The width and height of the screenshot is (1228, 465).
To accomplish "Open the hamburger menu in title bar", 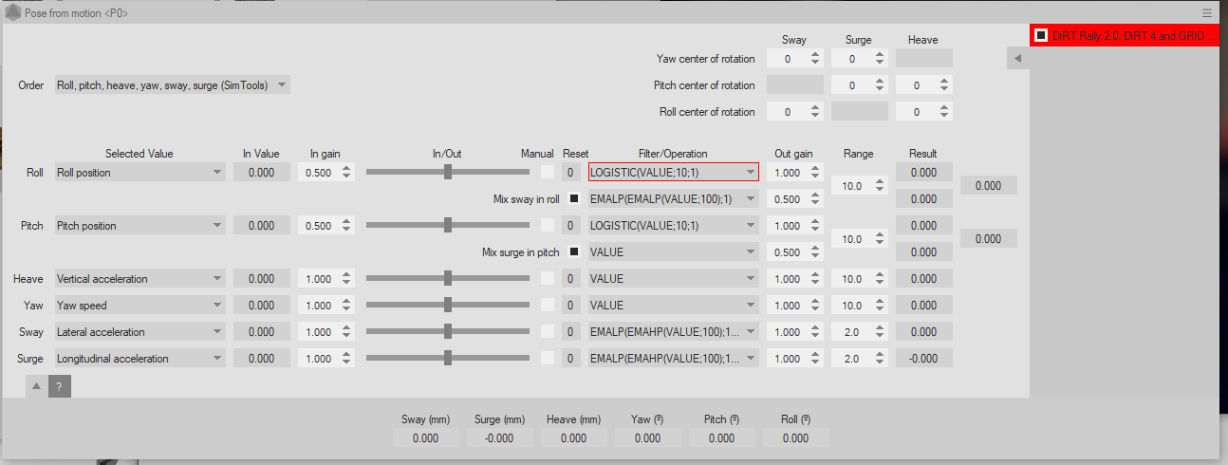I will (x=1206, y=13).
